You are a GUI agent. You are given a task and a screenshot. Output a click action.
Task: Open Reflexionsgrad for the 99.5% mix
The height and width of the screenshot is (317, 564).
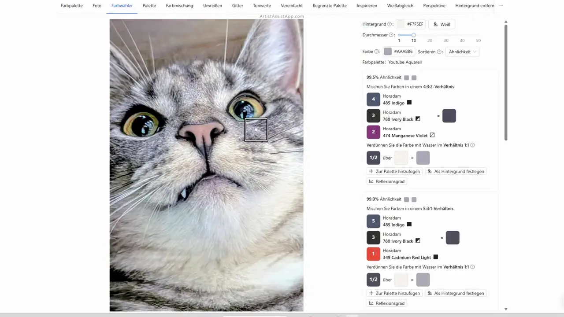point(386,181)
